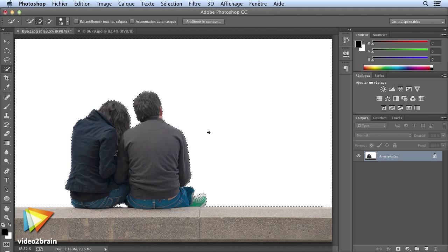
Task: Select the Blur drop tool
Action: [7, 152]
